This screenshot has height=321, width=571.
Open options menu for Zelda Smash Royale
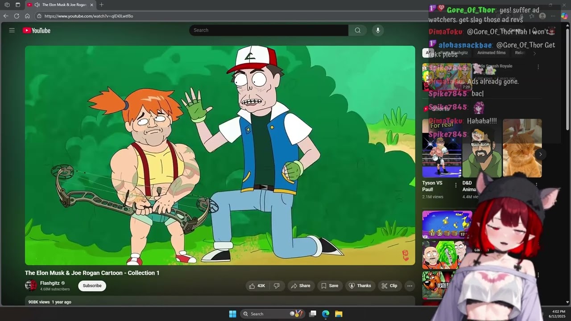(538, 67)
